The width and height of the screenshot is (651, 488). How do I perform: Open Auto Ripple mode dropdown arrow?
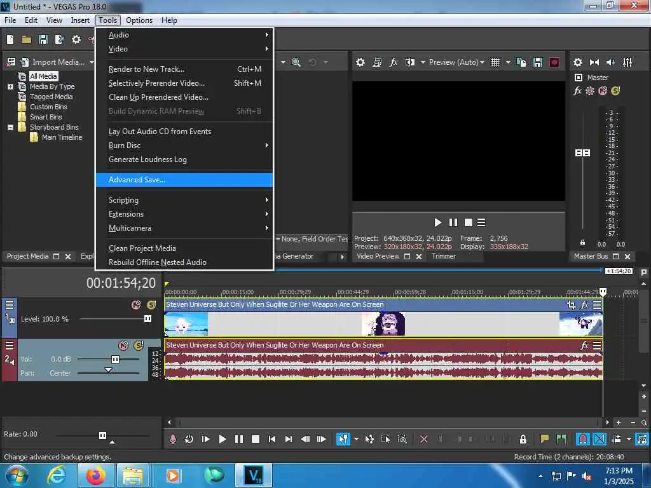coord(629,439)
